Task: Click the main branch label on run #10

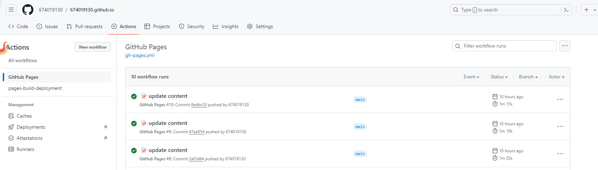Action: point(360,100)
